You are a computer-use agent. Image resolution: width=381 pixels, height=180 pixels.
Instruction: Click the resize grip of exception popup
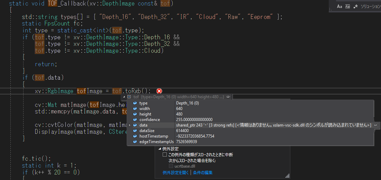coord(287,176)
